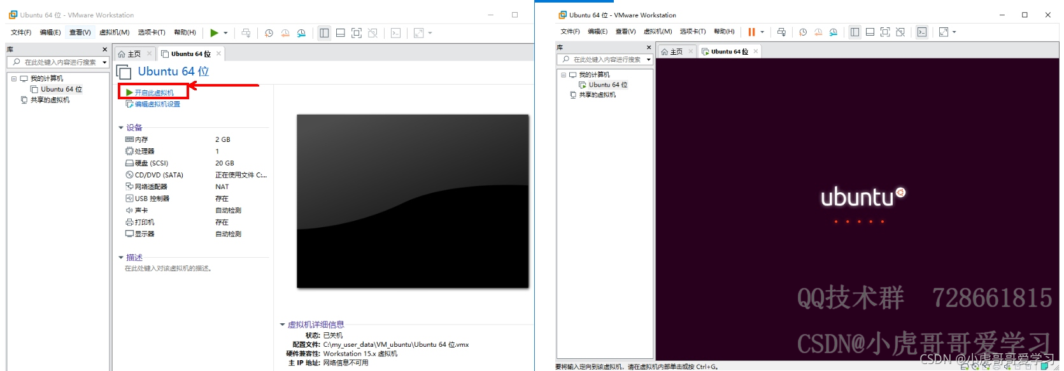Screen dimensions: 1064x371
Task: Open stretch options dropdown arrow in right window toolbar
Action: pos(954,32)
